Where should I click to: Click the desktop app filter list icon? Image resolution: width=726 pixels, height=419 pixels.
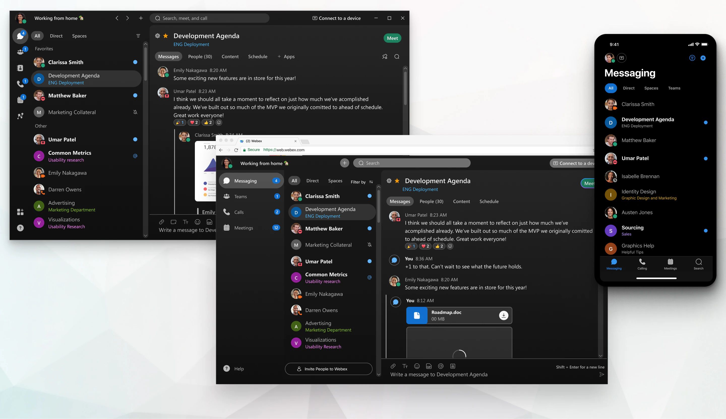[138, 36]
